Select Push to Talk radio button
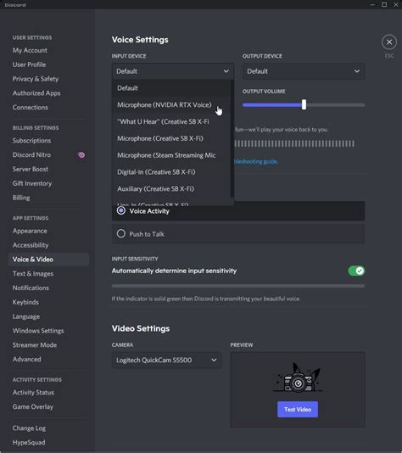The image size is (402, 453). coord(121,233)
